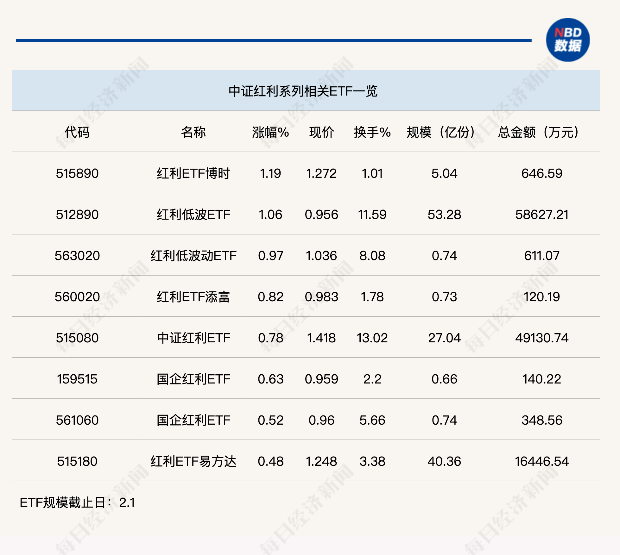
Task: Select fund code 515890
Action: [x=77, y=173]
